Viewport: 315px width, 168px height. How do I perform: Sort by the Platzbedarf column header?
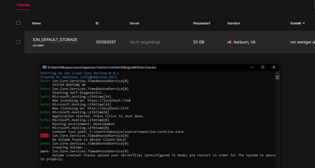pos(201,23)
